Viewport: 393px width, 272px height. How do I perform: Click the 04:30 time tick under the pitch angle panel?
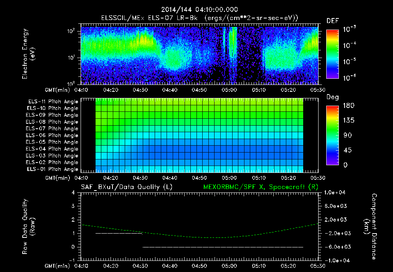140,178
